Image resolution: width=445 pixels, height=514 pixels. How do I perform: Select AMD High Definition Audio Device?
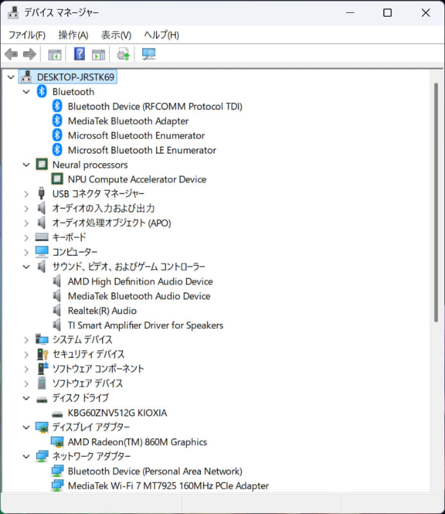click(140, 281)
